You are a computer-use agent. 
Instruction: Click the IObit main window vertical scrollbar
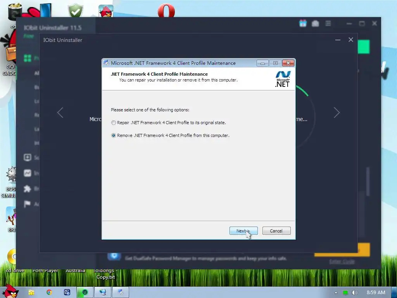pos(368,182)
